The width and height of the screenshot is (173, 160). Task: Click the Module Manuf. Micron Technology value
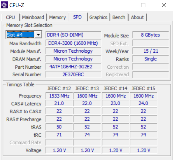pyautogui.click(x=73, y=51)
